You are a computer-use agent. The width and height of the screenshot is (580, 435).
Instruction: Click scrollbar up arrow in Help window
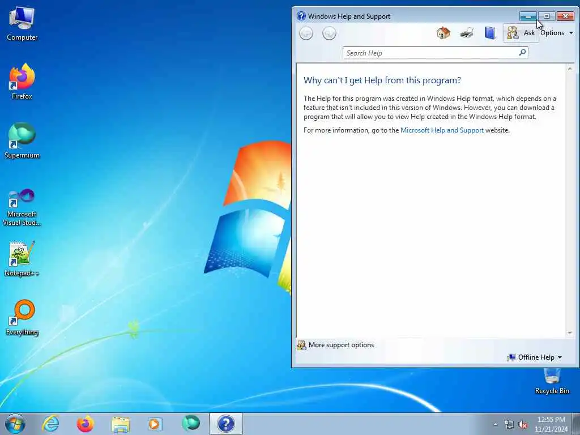[x=570, y=69]
